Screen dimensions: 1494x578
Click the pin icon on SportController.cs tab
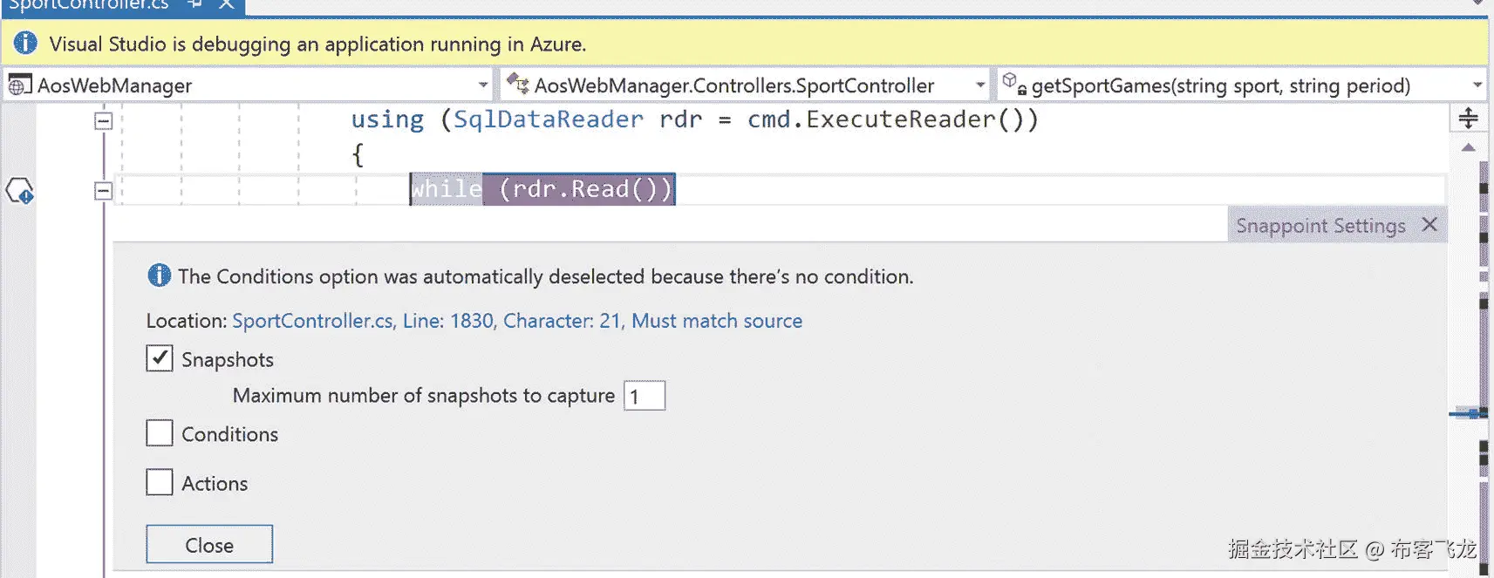point(195,4)
